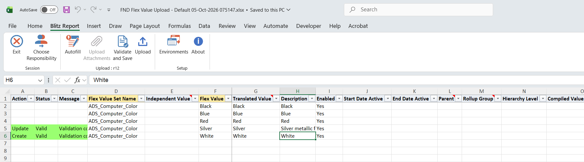The image size is (584, 162).
Task: Open the Start Date Active filter
Action: (388, 98)
